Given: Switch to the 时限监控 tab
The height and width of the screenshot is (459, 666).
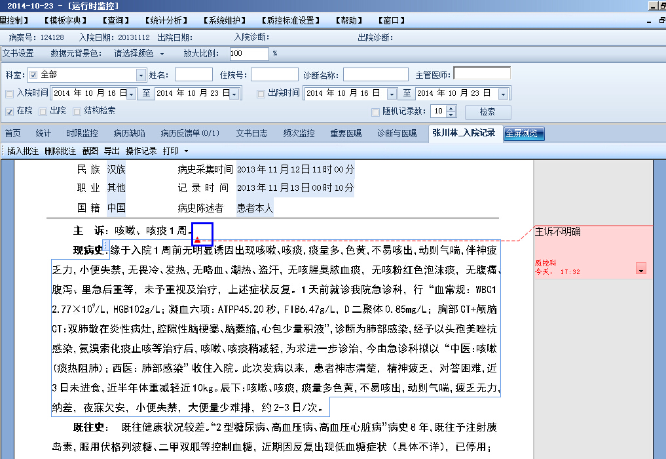Looking at the screenshot, I should (82, 133).
